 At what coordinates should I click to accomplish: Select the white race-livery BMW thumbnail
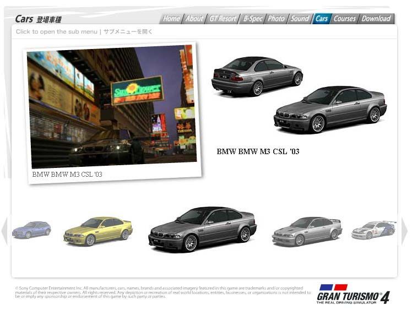(374, 230)
